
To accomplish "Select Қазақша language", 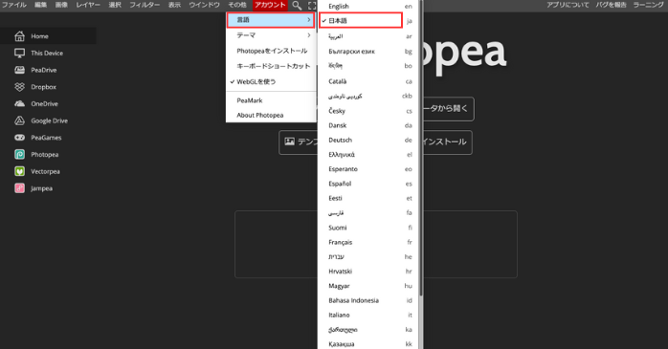I will pos(368,344).
